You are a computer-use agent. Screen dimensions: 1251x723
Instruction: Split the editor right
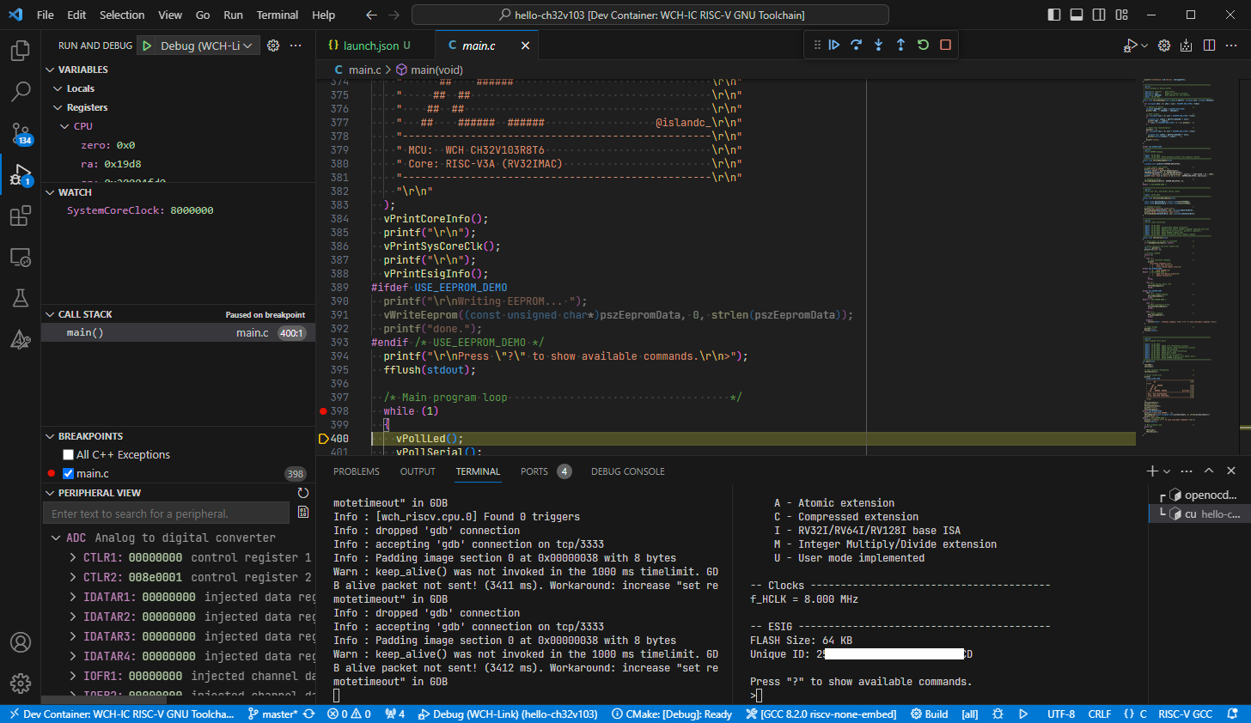[x=1209, y=46]
